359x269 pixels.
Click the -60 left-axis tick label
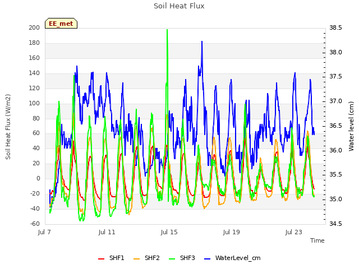click(x=35, y=224)
